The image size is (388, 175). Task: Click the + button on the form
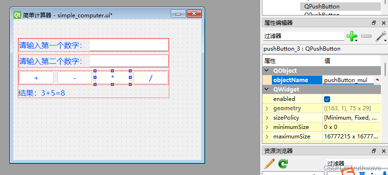coord(36,78)
